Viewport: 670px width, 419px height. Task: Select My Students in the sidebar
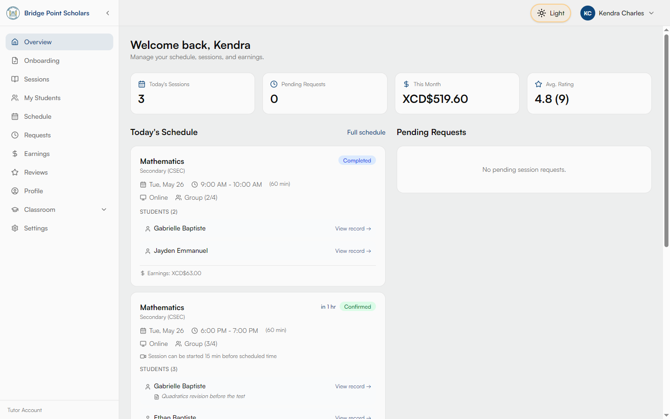point(59,98)
